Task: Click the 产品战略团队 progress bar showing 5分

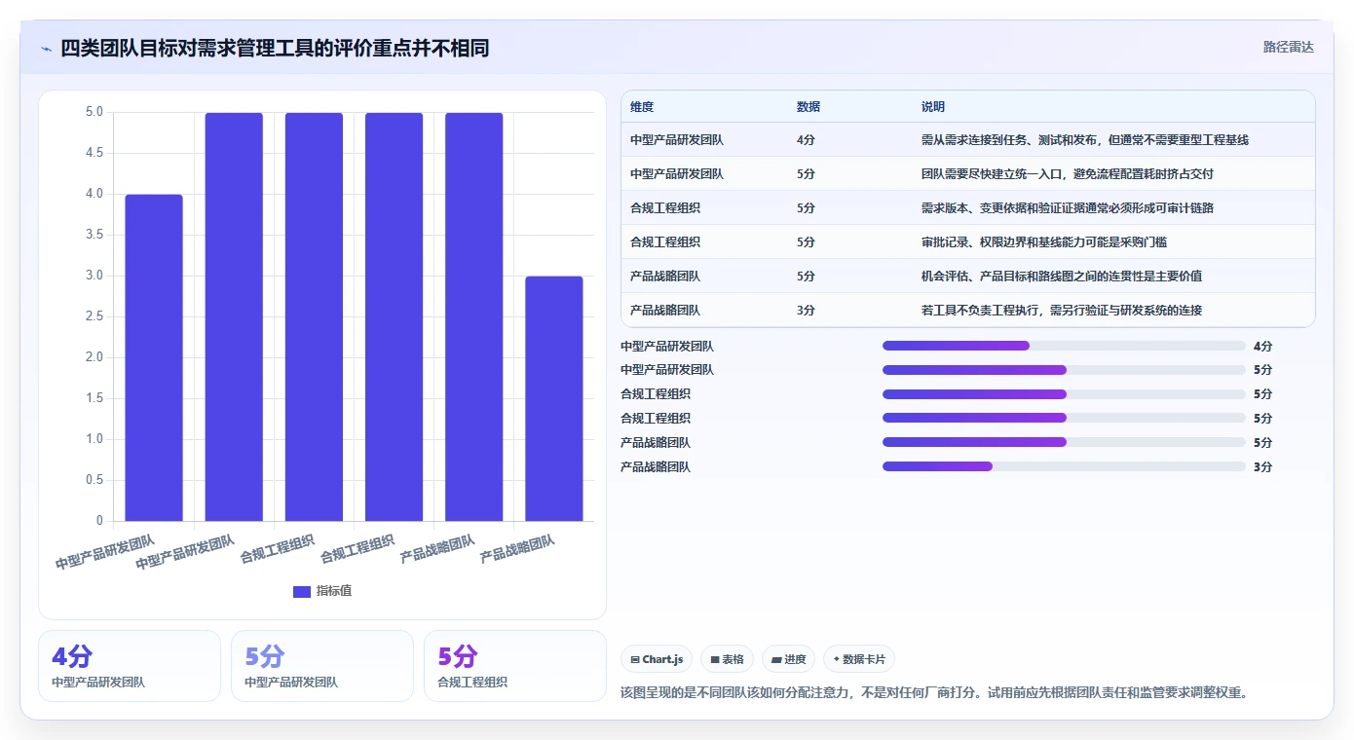Action: click(1064, 442)
